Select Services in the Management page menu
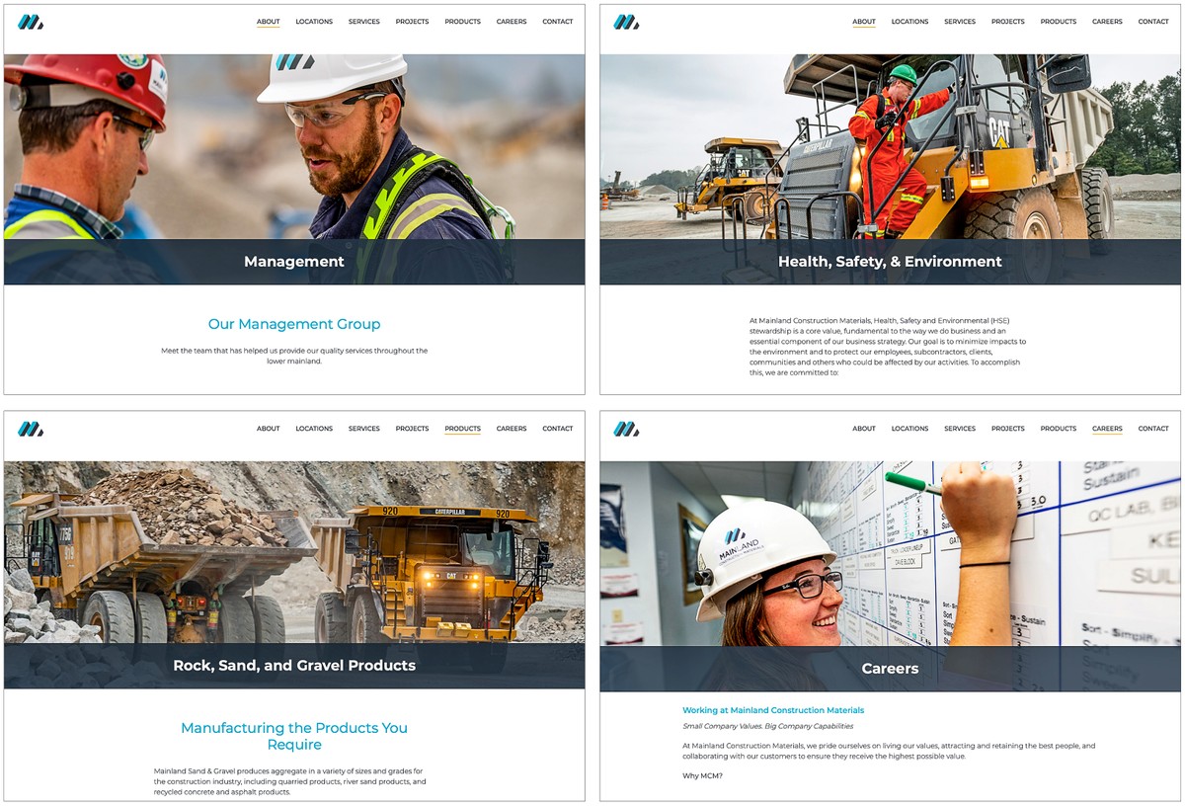The image size is (1185, 806). 364,22
